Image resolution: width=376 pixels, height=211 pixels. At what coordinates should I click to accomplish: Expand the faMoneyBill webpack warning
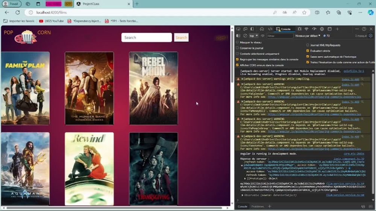242,102
